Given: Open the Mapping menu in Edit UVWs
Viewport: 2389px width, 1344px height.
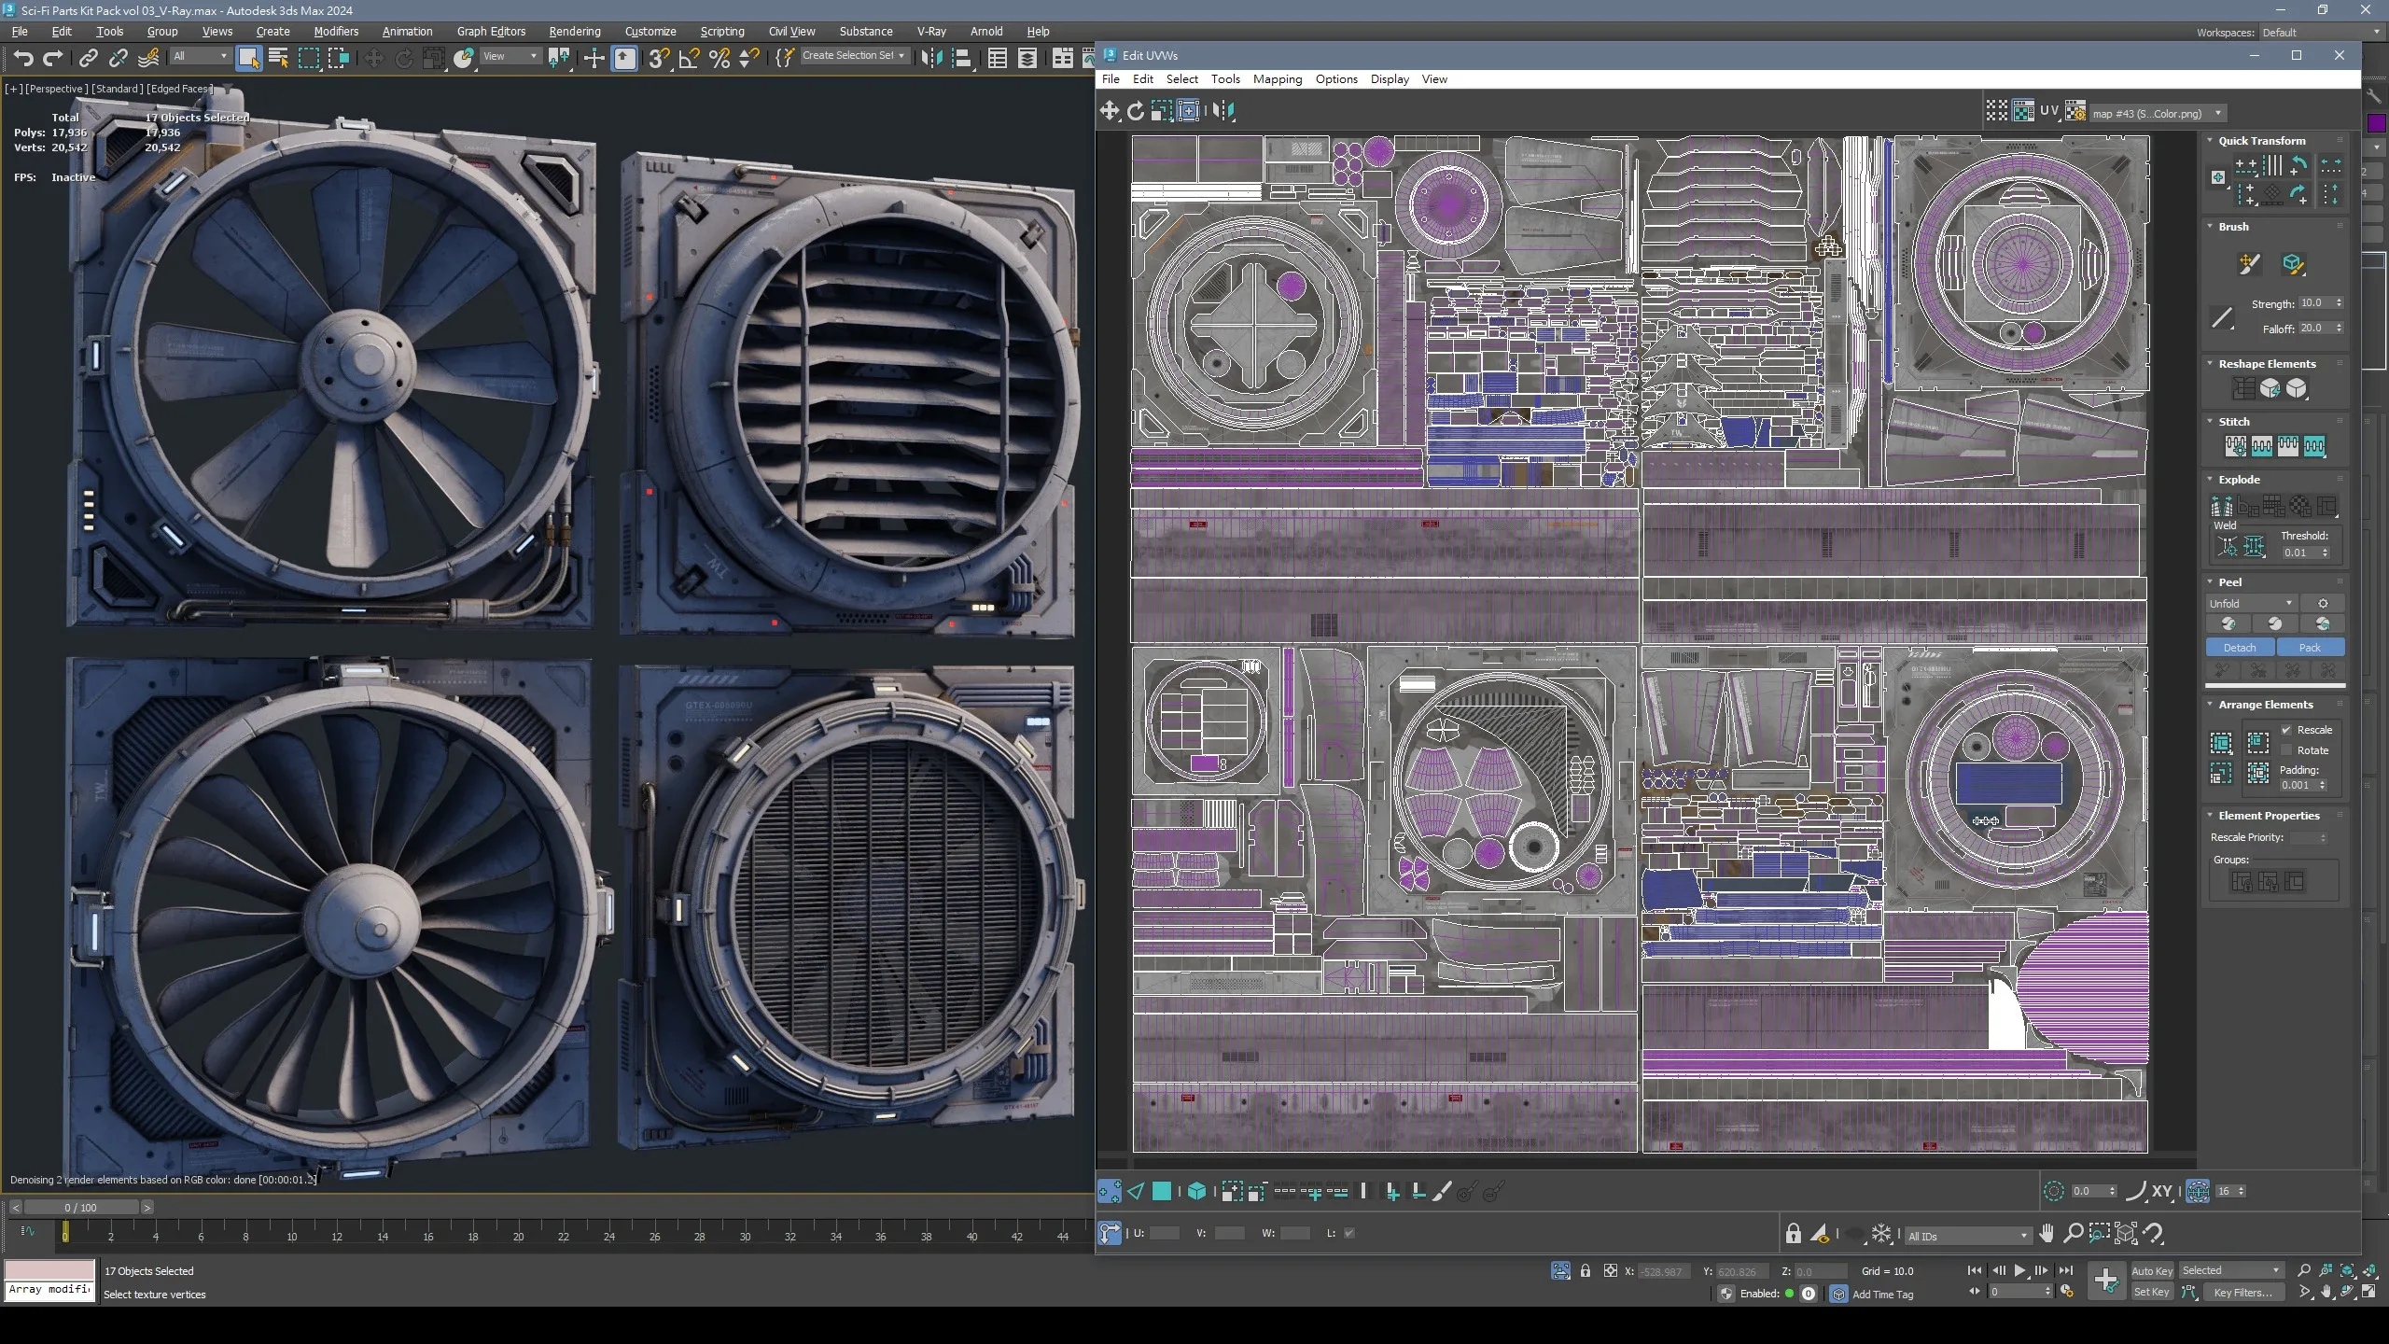Looking at the screenshot, I should [x=1277, y=79].
